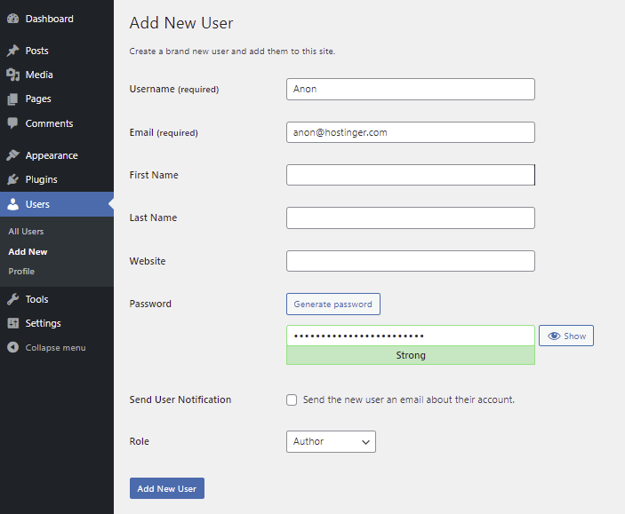Click the Plugins plug icon
This screenshot has width=625, height=514.
point(12,179)
